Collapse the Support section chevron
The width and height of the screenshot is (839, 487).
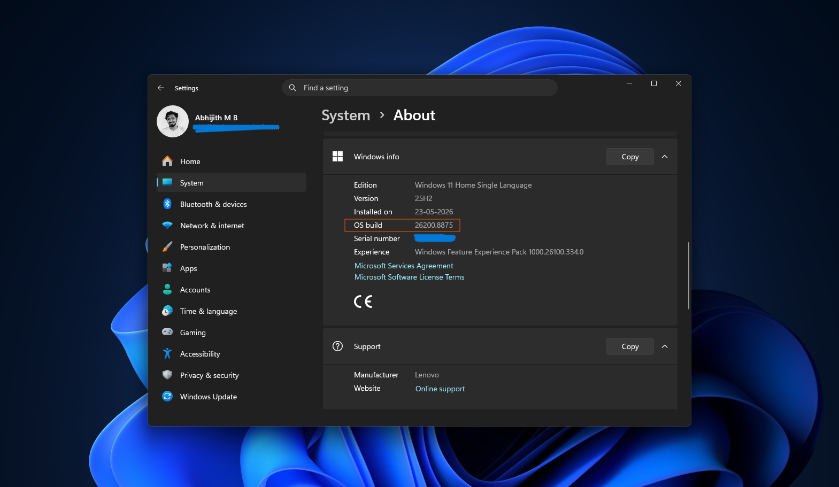point(665,346)
